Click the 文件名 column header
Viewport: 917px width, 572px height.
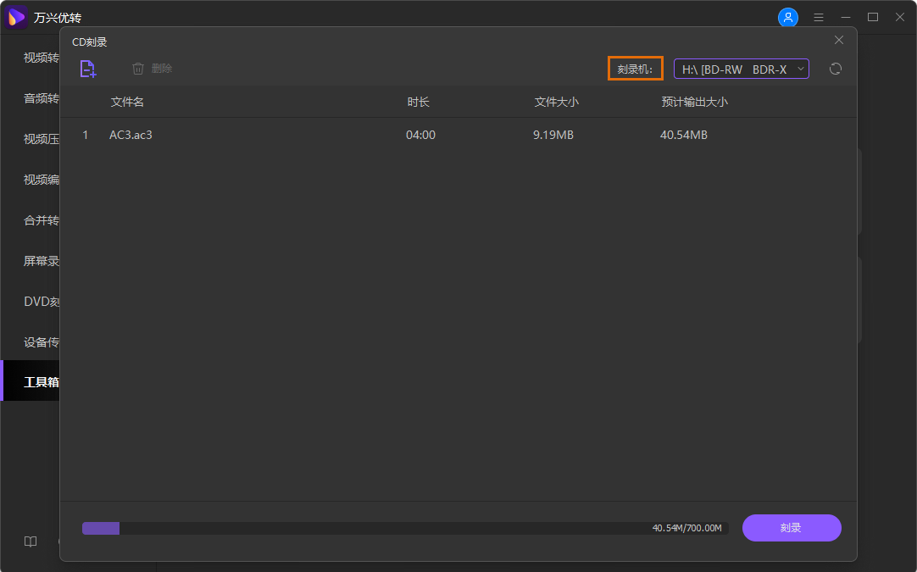point(127,102)
